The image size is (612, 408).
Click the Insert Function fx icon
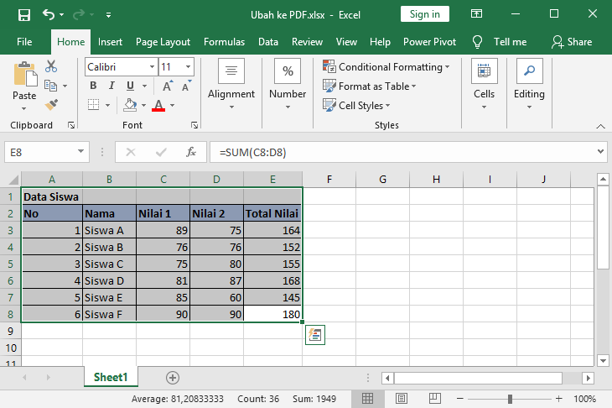191,152
